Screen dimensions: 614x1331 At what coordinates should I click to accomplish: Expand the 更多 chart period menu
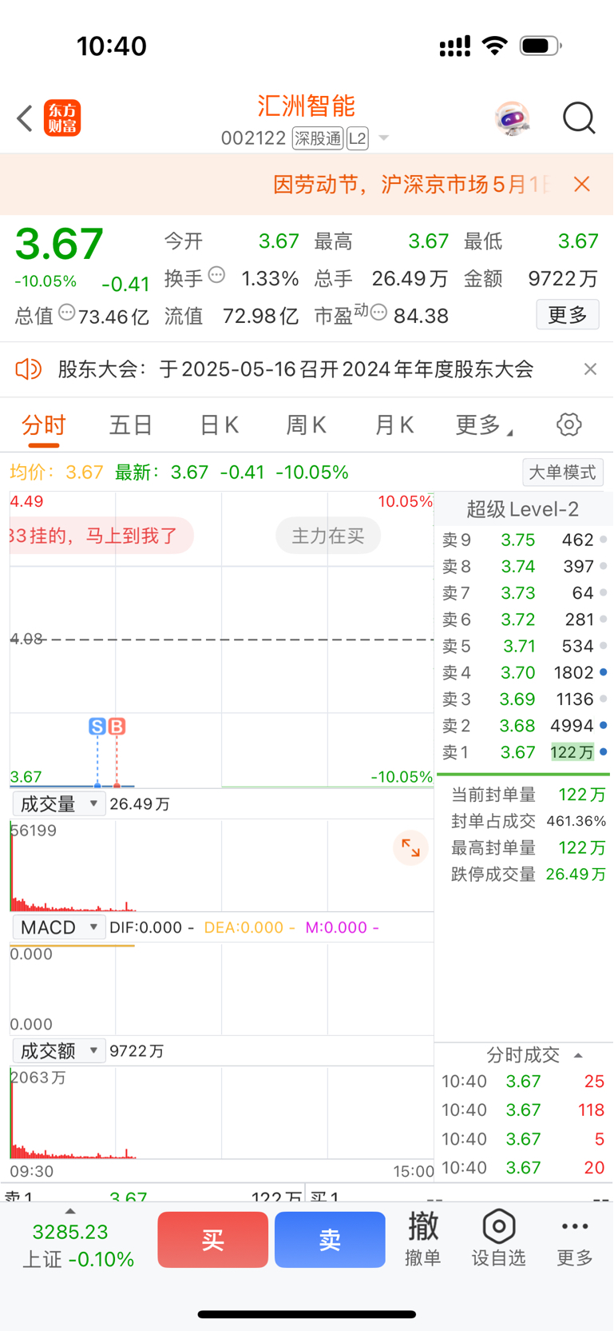pos(483,424)
